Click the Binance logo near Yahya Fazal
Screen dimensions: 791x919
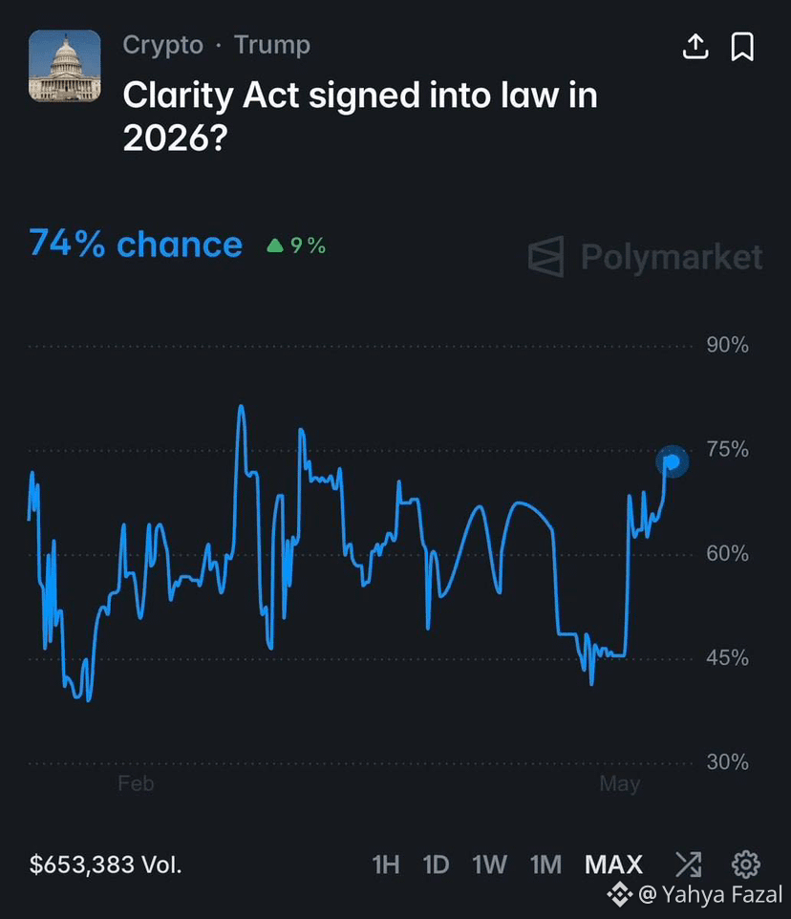pyautogui.click(x=619, y=894)
